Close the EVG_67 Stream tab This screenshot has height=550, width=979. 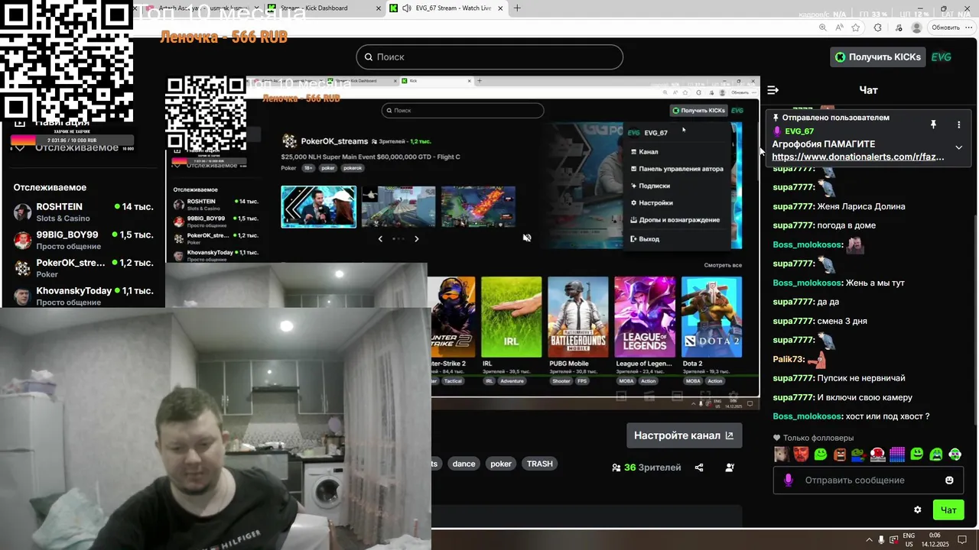pos(501,8)
